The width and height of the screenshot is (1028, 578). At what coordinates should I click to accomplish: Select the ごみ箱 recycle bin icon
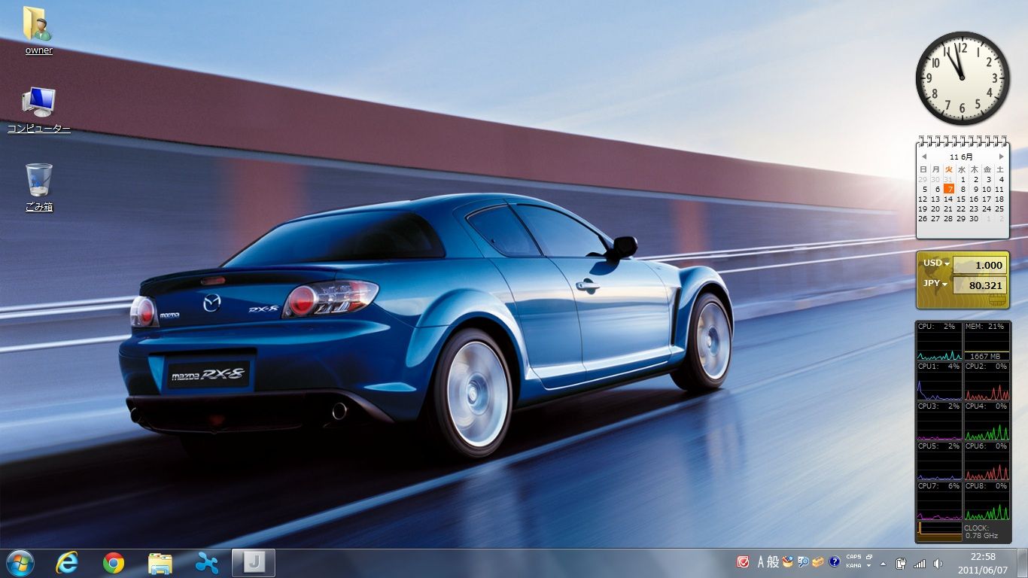point(38,187)
